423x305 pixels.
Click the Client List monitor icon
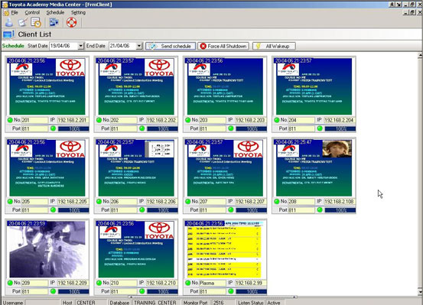click(x=8, y=34)
